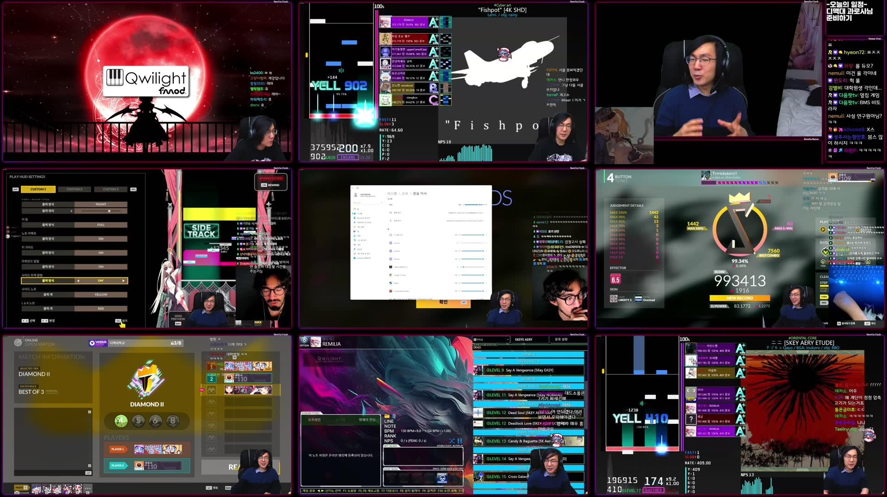The height and width of the screenshot is (497, 887).
Task: Click the VERSUS match badge
Action: coord(98,343)
